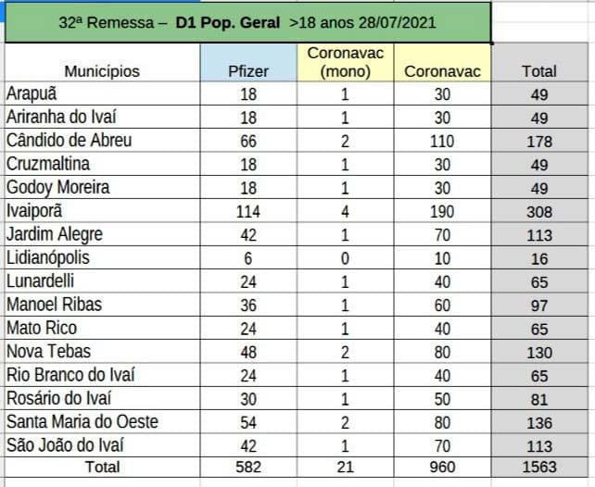Select Coronavac mono total cell showing 21
595x487 pixels.
[x=346, y=468]
